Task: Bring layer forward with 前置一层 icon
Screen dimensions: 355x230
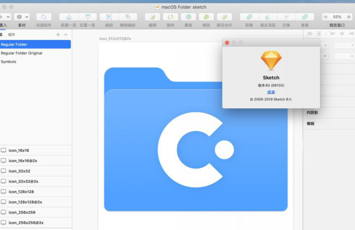Action: 69,17
